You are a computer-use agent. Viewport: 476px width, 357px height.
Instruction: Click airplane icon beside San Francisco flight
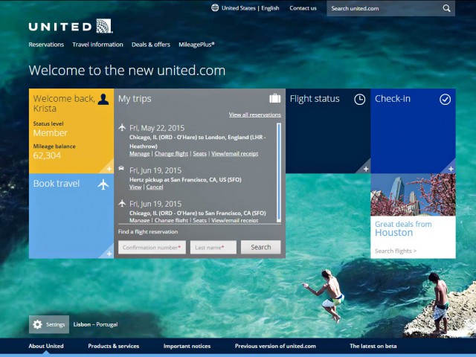click(x=122, y=203)
